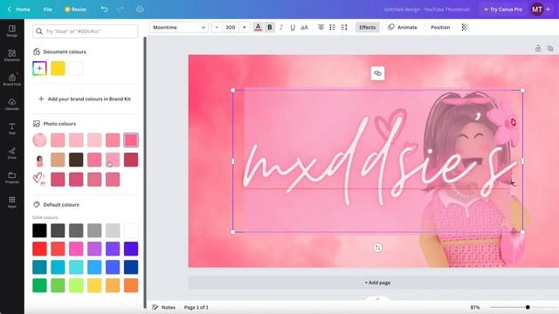
Task: Click the round pink photo thumbnail
Action: tap(39, 140)
